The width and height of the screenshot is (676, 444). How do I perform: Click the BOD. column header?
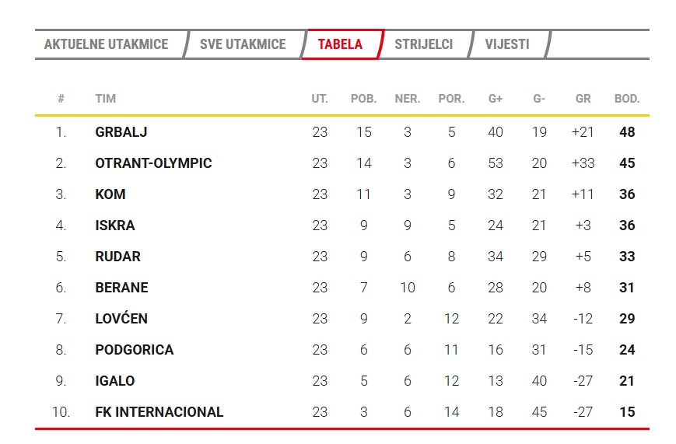627,99
